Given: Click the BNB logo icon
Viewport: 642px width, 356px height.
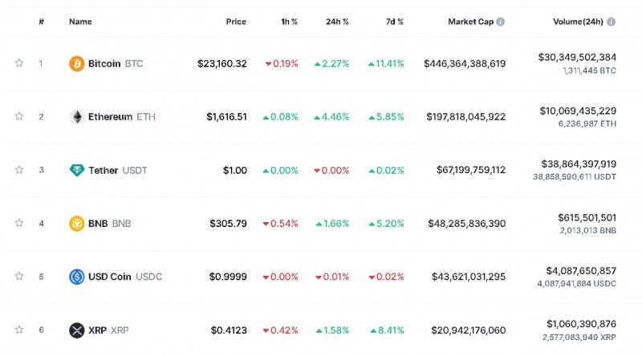Looking at the screenshot, I should click(76, 224).
